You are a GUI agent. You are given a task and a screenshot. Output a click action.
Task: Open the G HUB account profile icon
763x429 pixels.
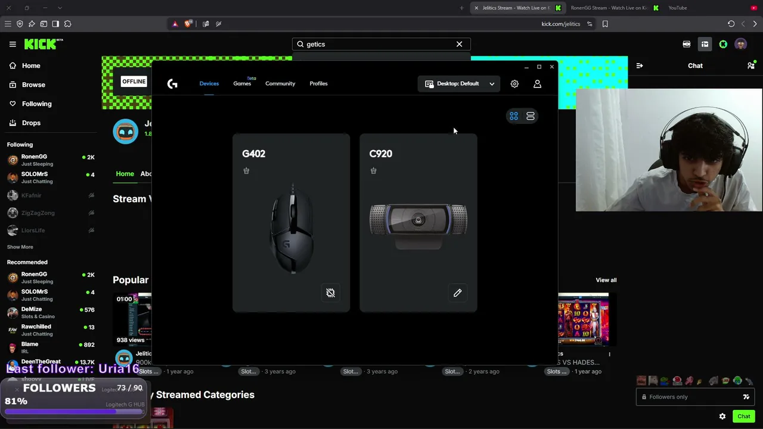click(x=537, y=84)
